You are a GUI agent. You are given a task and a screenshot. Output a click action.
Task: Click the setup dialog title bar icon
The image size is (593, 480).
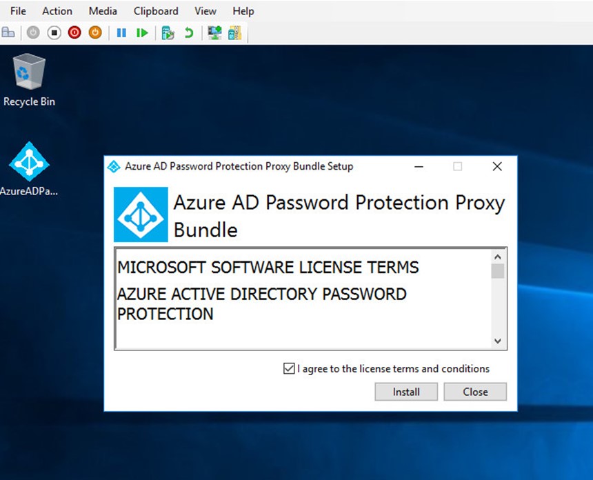click(114, 166)
